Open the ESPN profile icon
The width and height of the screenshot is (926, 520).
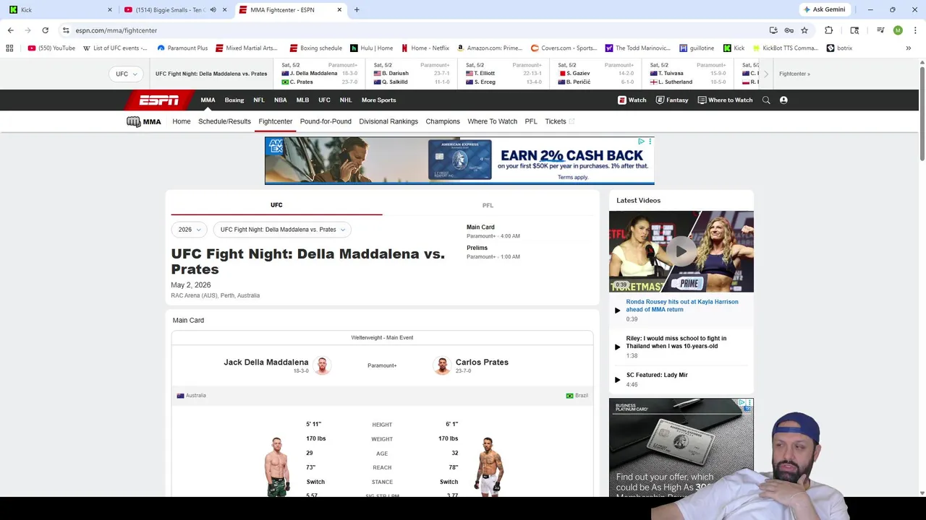[783, 100]
